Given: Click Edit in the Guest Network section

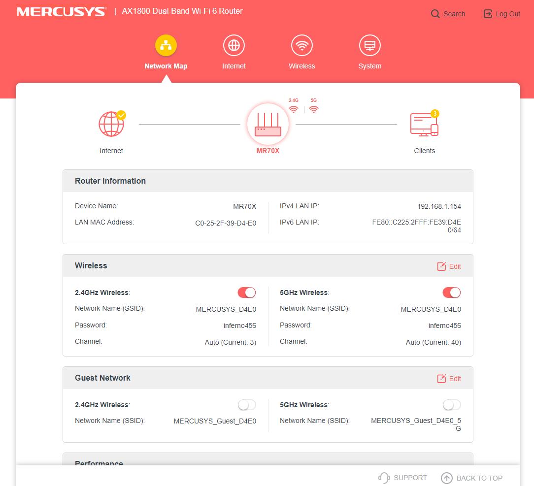Looking at the screenshot, I should click(x=455, y=379).
